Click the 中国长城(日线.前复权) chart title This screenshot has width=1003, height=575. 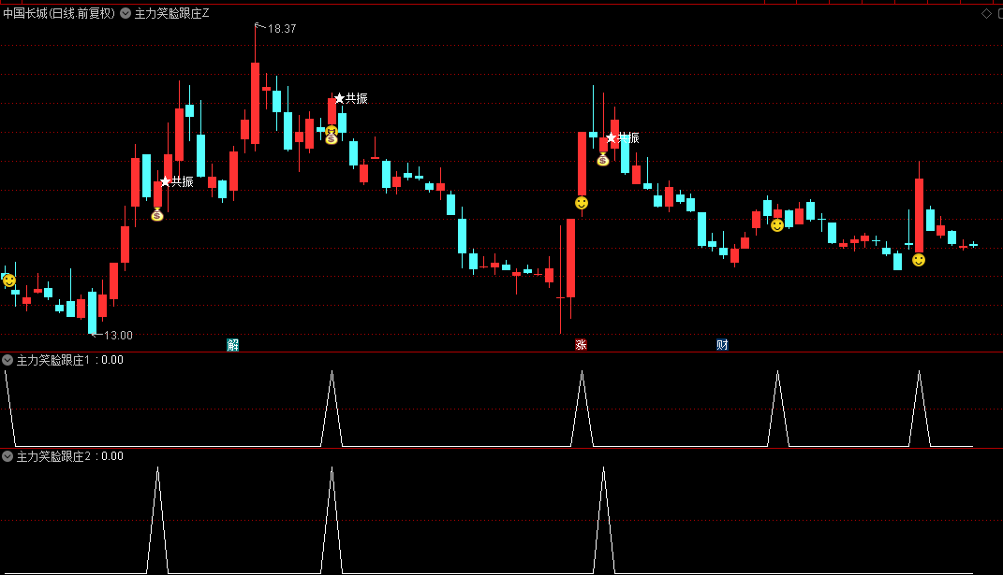tap(59, 13)
